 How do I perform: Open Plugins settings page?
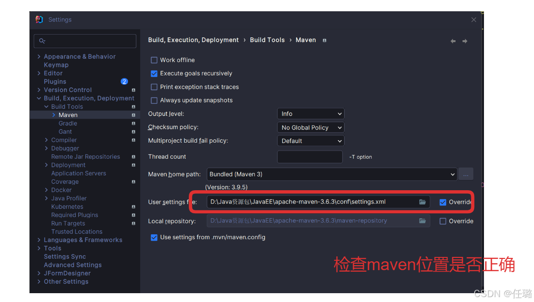pos(55,82)
